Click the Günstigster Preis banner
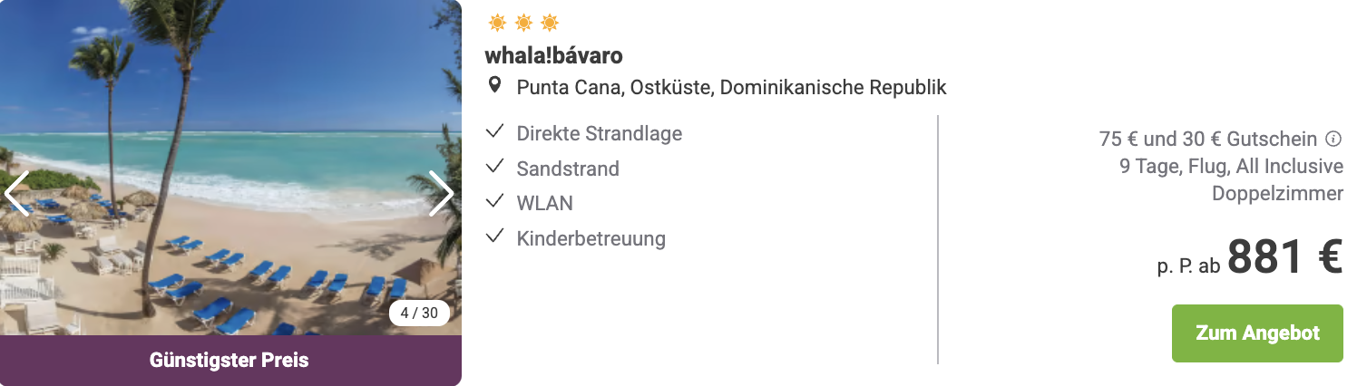The image size is (1357, 386). point(230,361)
